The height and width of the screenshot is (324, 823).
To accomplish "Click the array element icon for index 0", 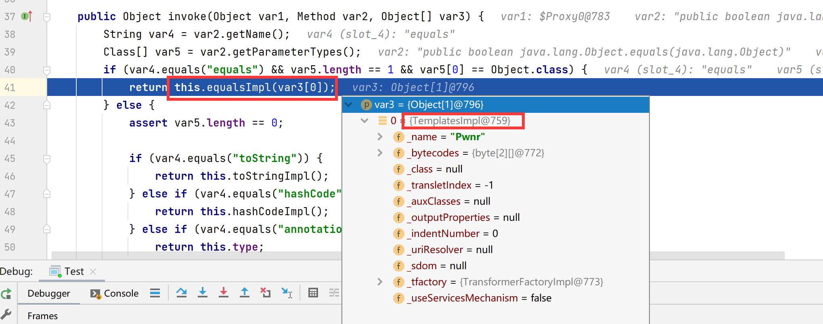I will [x=382, y=120].
